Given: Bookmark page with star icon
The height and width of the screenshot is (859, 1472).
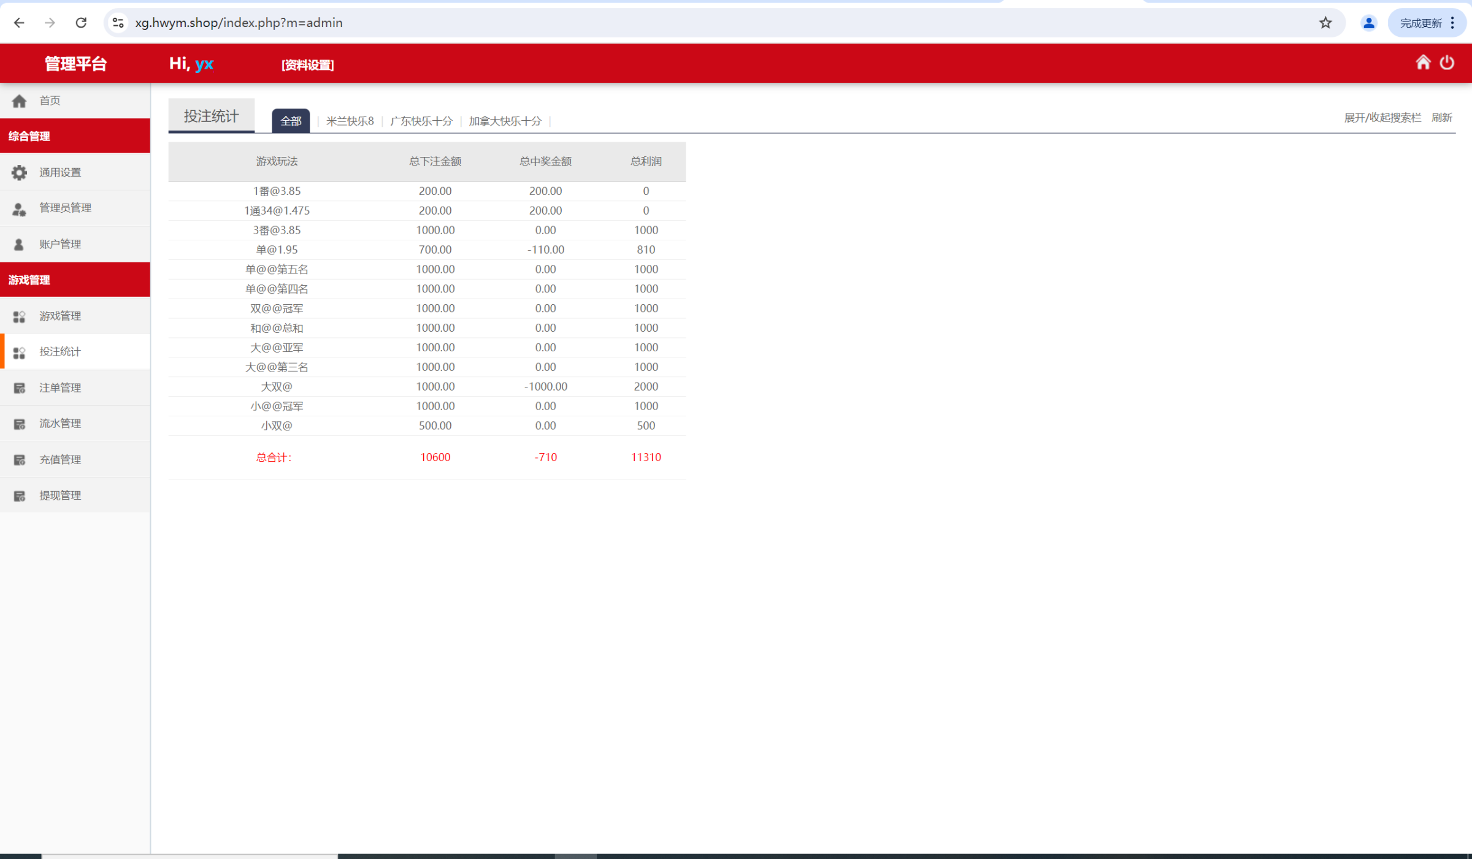Looking at the screenshot, I should click(1325, 23).
